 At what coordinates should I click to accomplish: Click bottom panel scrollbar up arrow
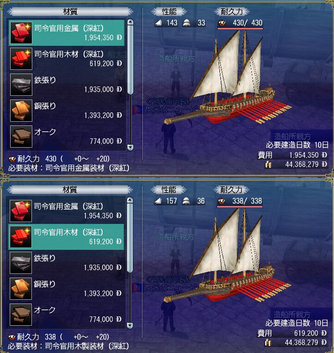[130, 200]
